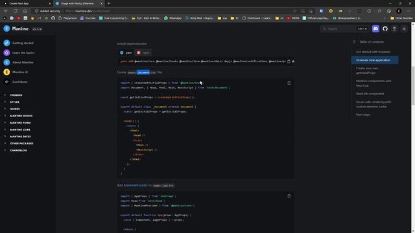Open the MERN bookmark
The width and height of the screenshot is (415, 233).
293,18
